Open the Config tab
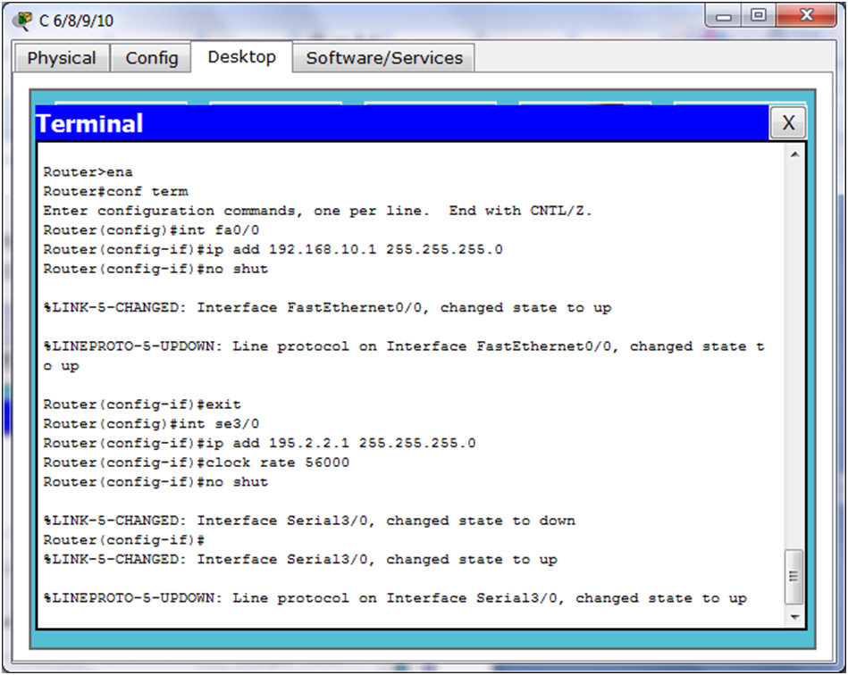The width and height of the screenshot is (848, 675). [151, 58]
